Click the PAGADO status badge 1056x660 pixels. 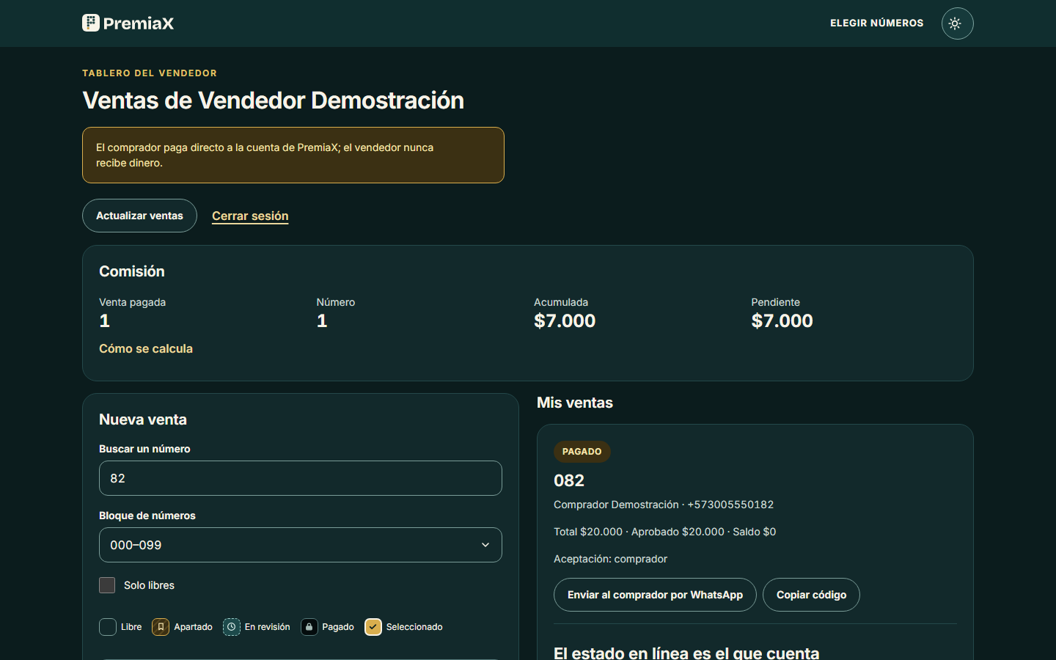click(x=582, y=452)
